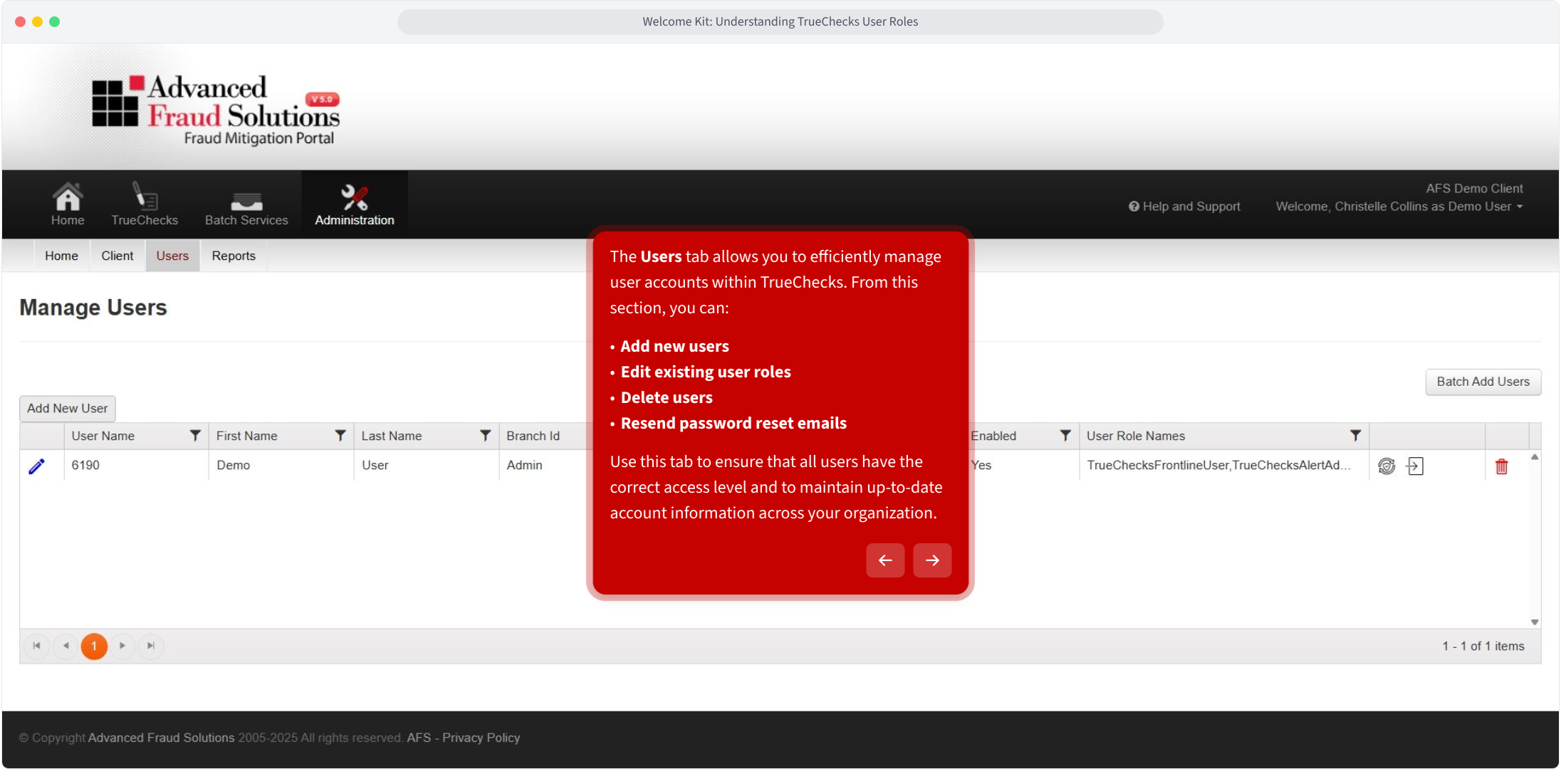The height and width of the screenshot is (769, 1561).
Task: Edit user 6190 with the pencil icon
Action: coord(36,466)
